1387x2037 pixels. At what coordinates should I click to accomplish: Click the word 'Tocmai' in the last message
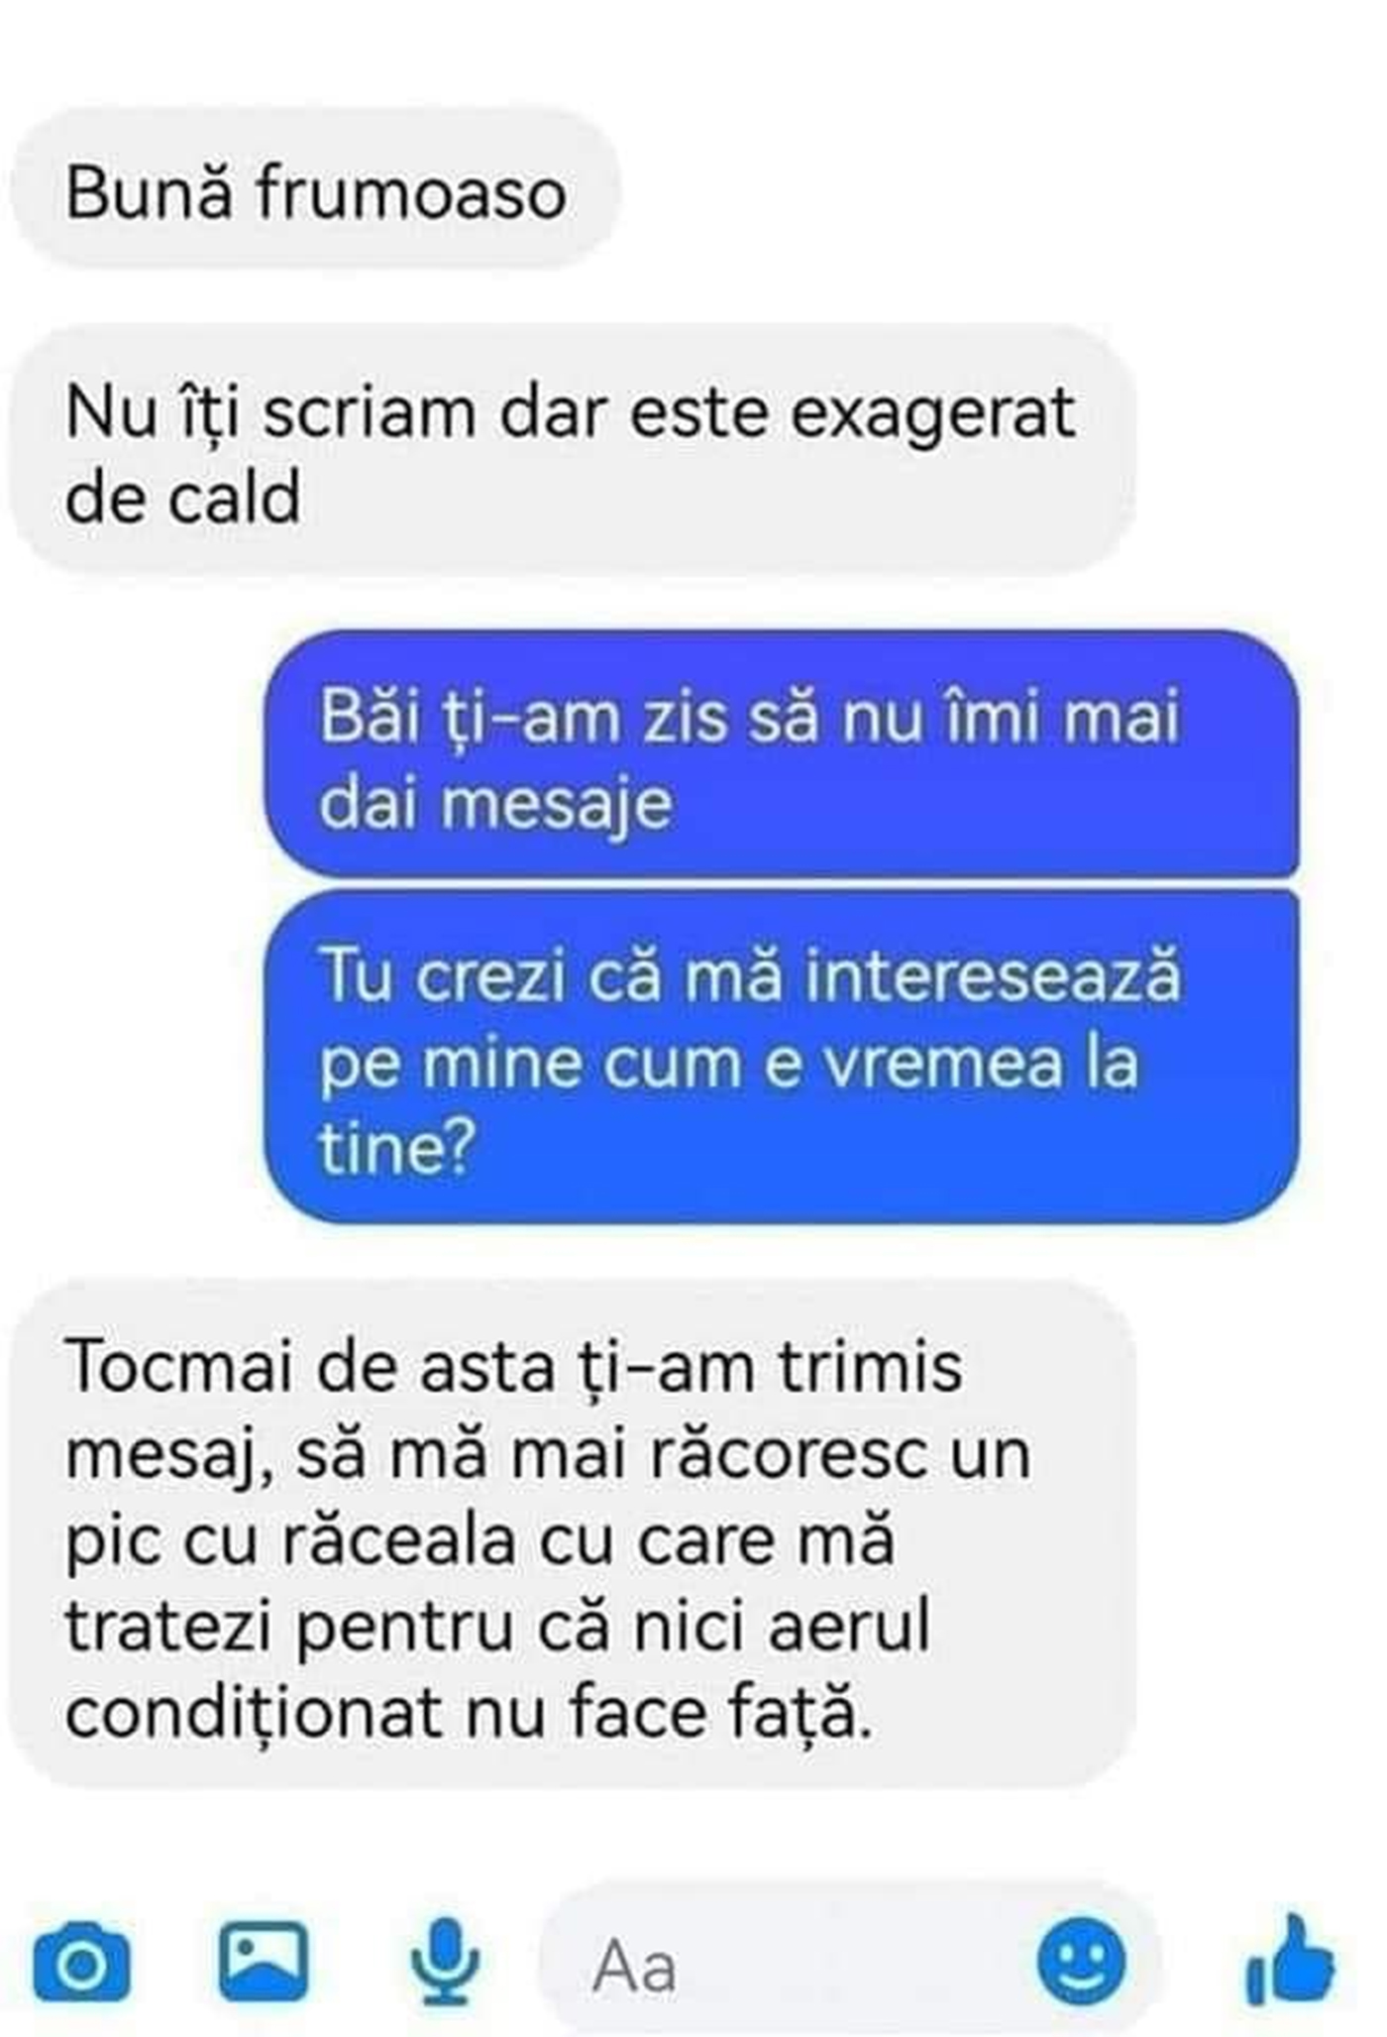click(x=180, y=1366)
